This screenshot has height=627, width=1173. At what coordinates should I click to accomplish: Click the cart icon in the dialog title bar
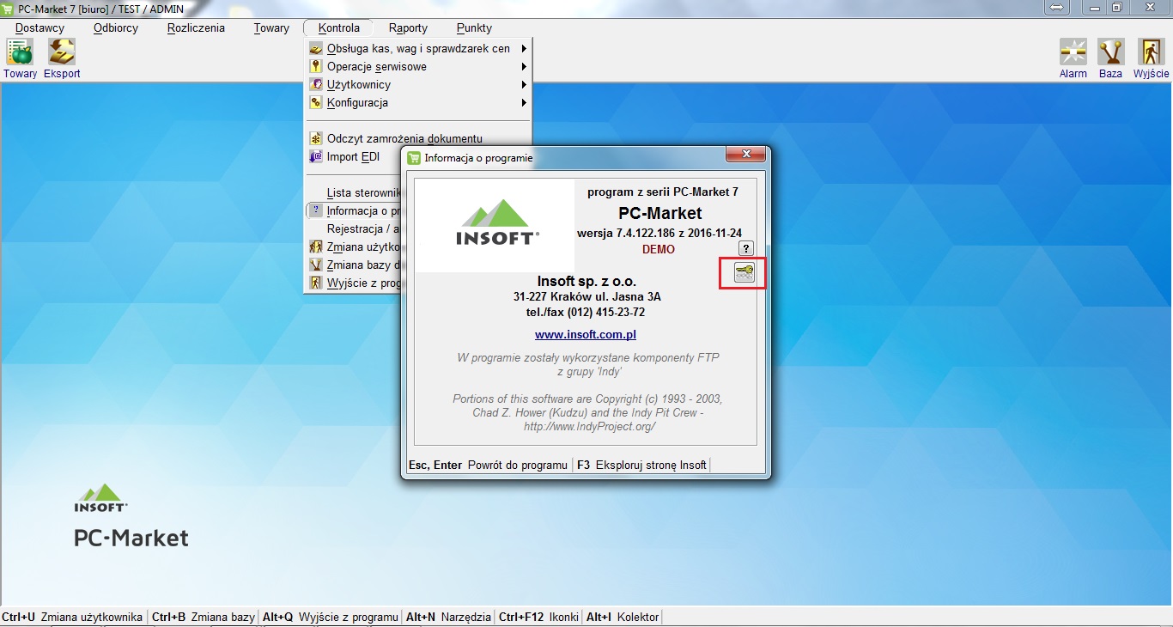click(414, 158)
